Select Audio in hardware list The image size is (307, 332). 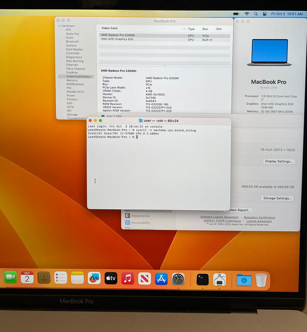pos(70,37)
